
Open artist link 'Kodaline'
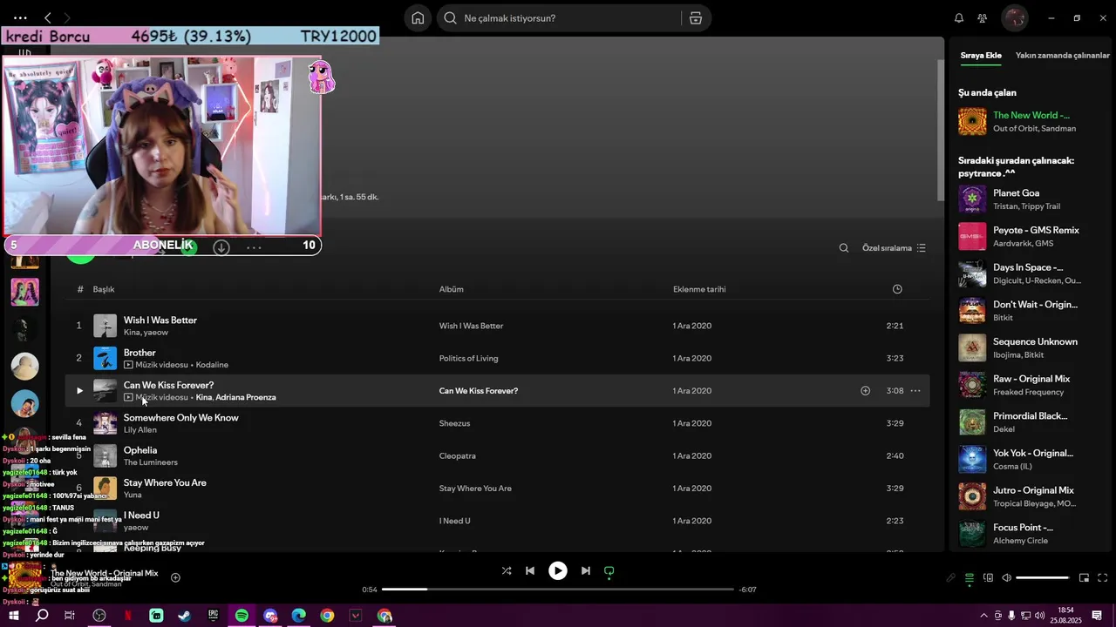212,365
